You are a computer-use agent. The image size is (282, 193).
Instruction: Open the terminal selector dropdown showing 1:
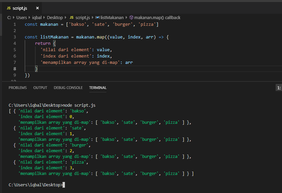(278, 88)
